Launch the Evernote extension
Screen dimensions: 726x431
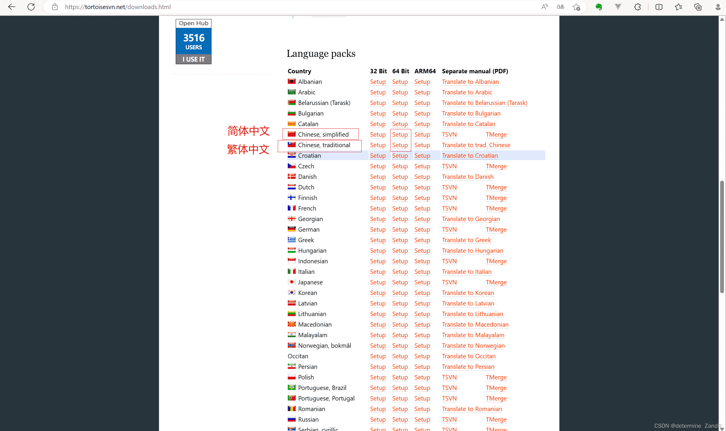[x=599, y=7]
